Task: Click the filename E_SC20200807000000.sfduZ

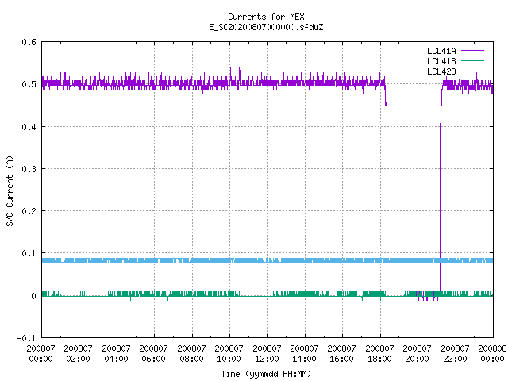Action: 266,27
